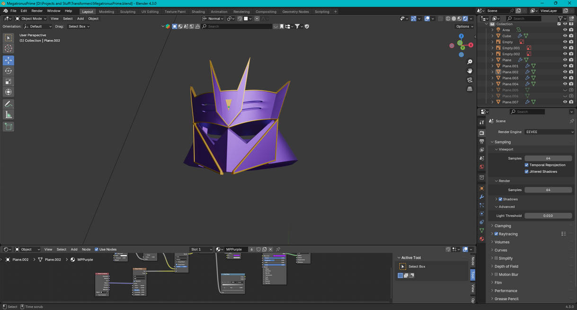Open the outliner filter funnel icon
Image resolution: width=577 pixels, height=310 pixels.
(x=560, y=18)
